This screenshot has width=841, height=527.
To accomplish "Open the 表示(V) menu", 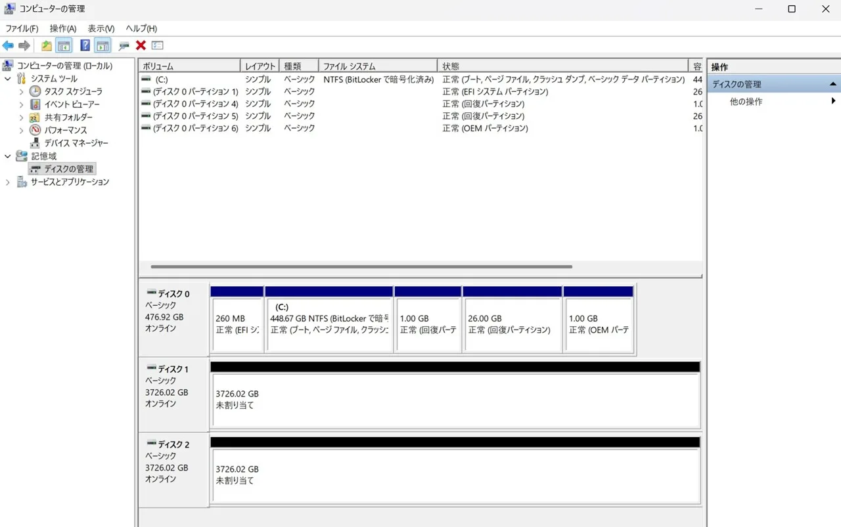I will (101, 28).
